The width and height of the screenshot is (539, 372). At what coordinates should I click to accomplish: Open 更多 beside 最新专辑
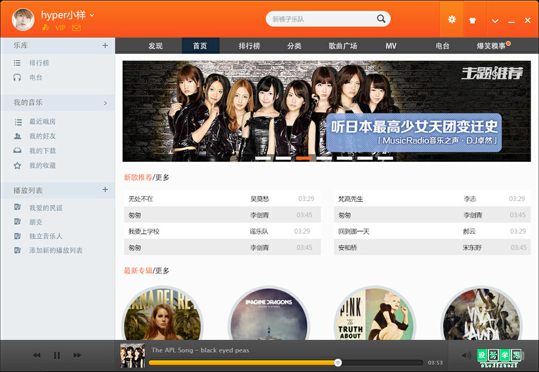162,270
